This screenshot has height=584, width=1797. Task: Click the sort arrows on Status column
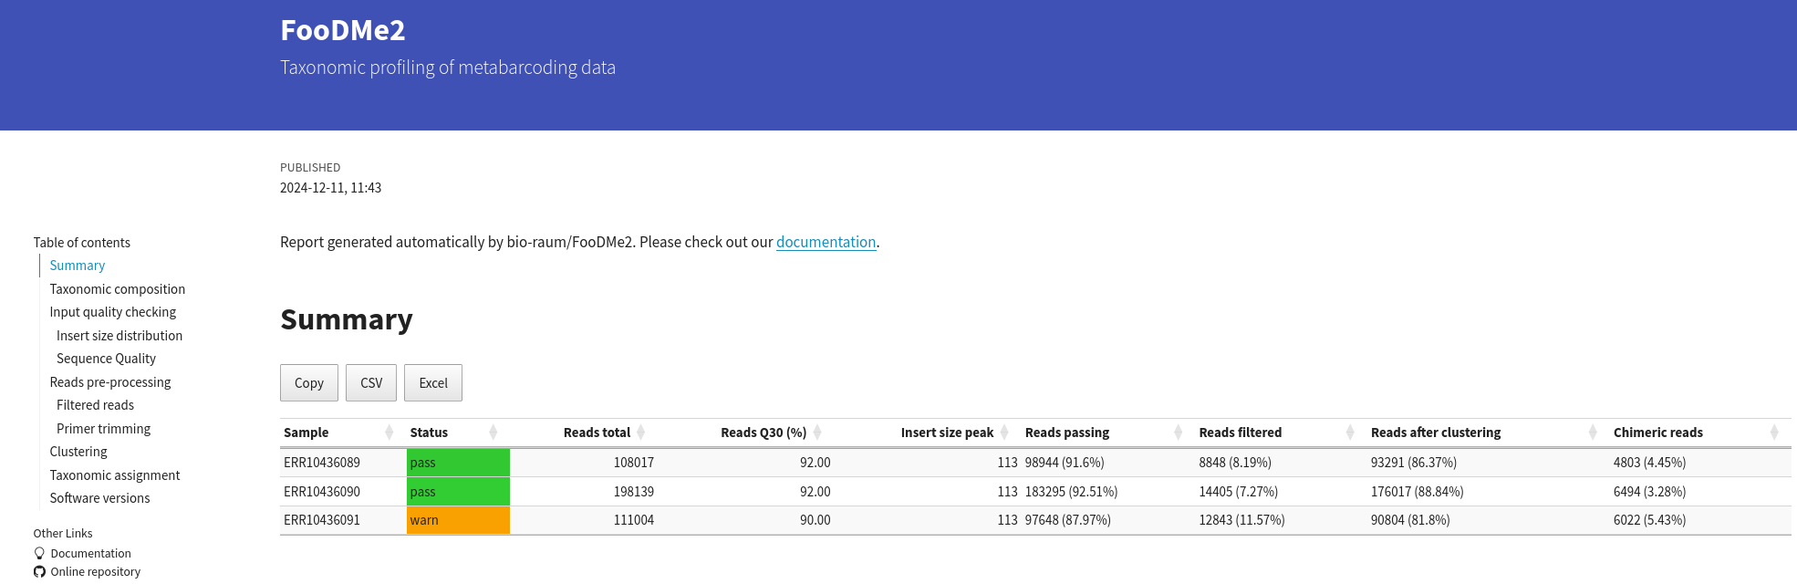click(x=493, y=433)
